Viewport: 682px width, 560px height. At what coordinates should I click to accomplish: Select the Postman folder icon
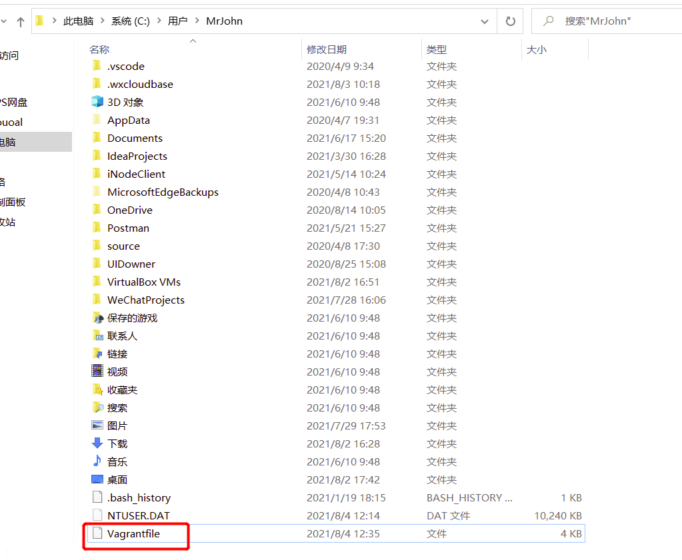[97, 228]
